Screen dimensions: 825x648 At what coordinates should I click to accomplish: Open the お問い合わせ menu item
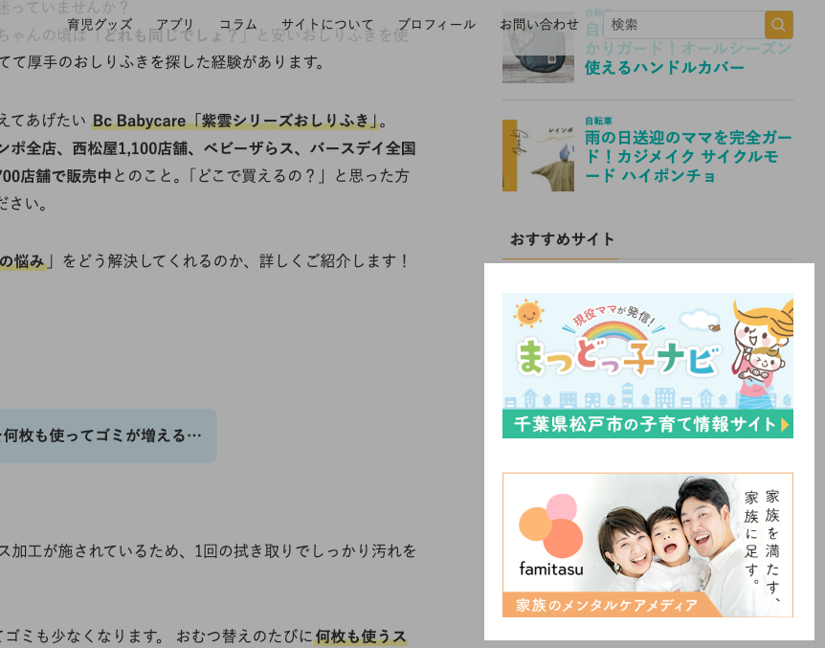539,24
